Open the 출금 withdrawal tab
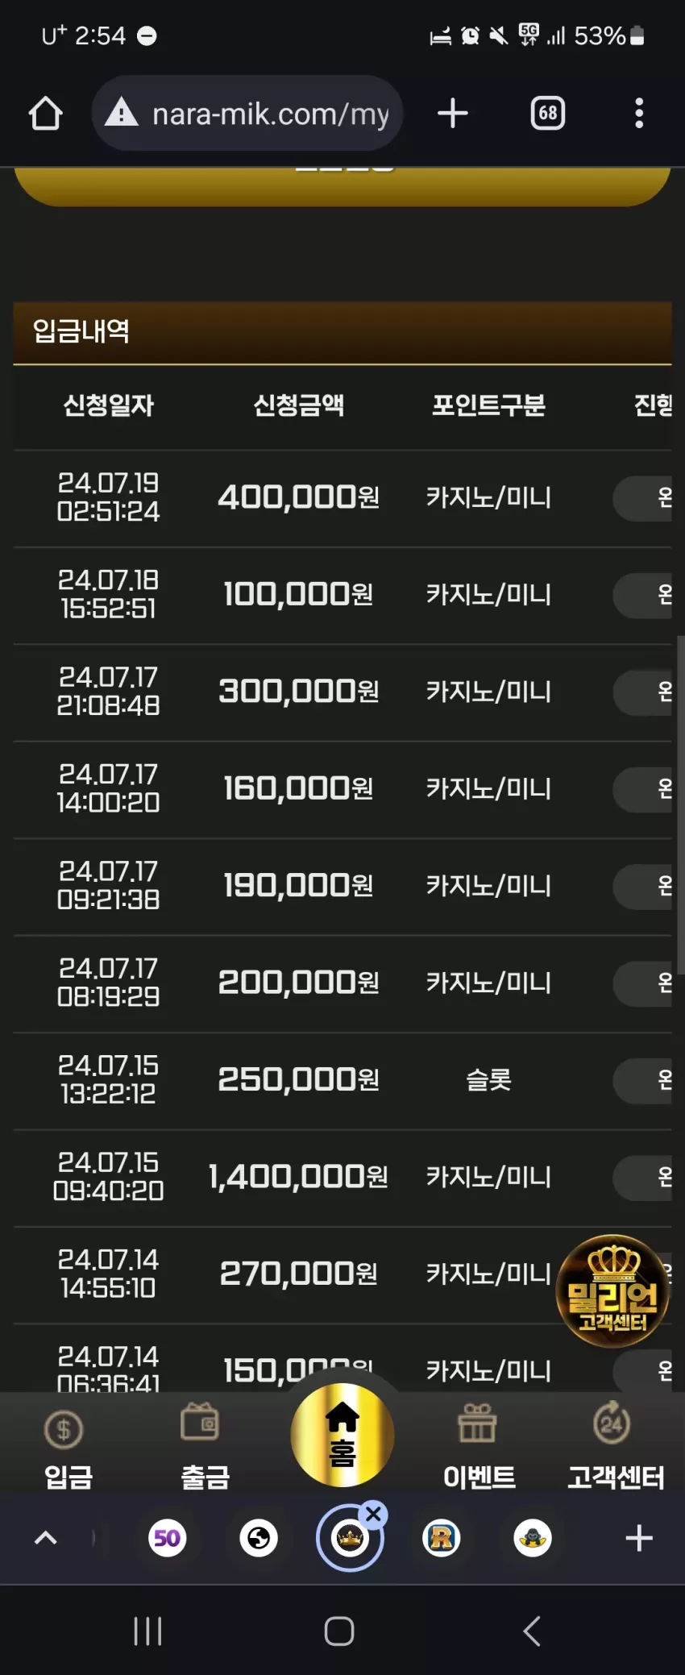 [x=205, y=1446]
